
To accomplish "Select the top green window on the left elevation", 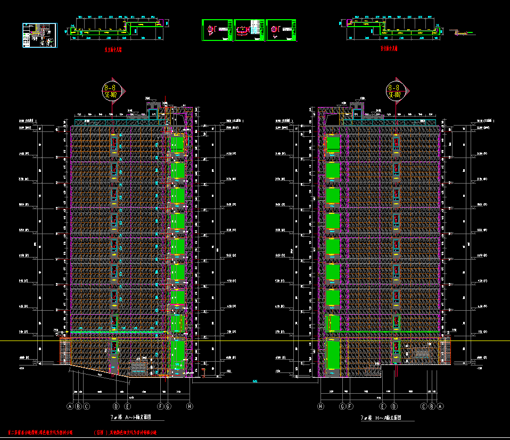I will (177, 143).
